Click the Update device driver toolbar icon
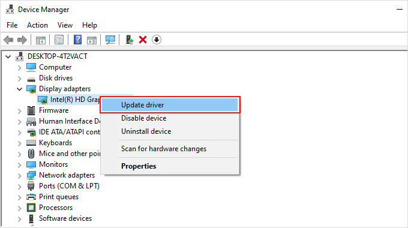 tap(130, 40)
